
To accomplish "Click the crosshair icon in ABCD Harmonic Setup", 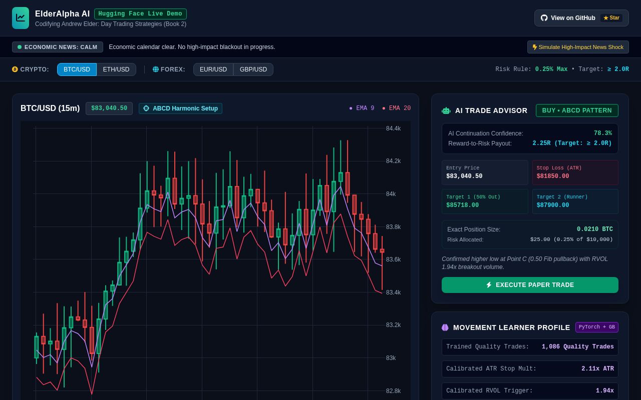I will 146,108.
